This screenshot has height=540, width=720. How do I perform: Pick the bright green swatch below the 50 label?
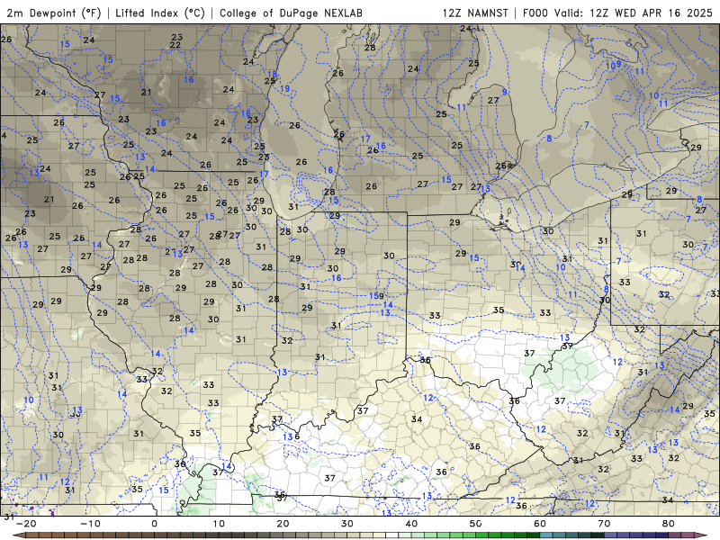click(482, 535)
